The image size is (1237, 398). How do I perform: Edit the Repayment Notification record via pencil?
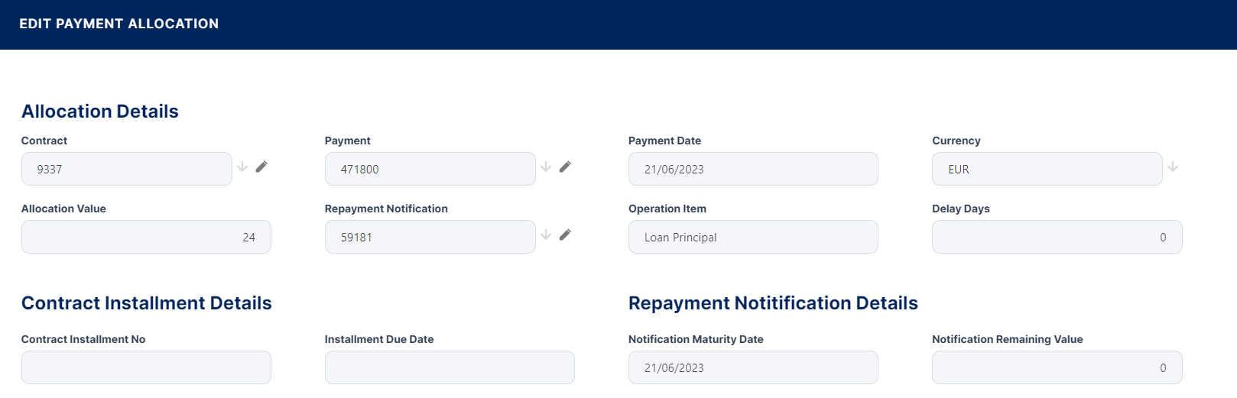point(565,235)
